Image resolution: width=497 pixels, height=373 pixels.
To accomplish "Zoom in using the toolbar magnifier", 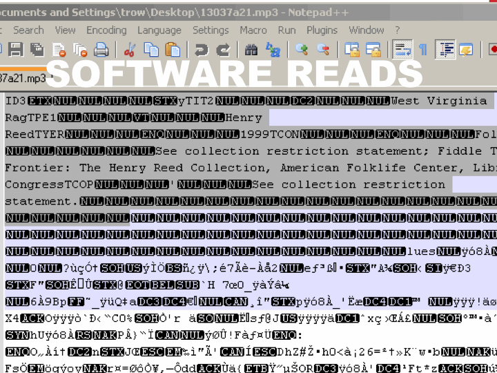I will (x=302, y=50).
